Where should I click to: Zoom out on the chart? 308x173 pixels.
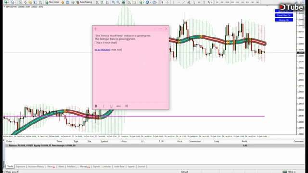[x=118, y=2]
